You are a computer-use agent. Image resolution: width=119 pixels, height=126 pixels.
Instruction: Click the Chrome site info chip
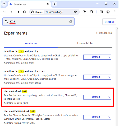37,12
